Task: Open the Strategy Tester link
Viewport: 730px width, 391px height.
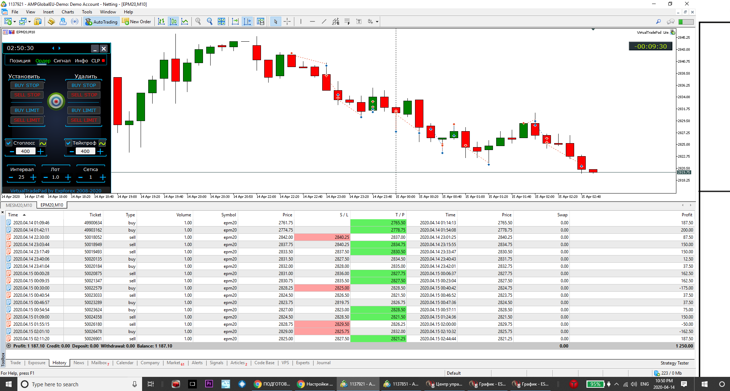Action: point(675,363)
